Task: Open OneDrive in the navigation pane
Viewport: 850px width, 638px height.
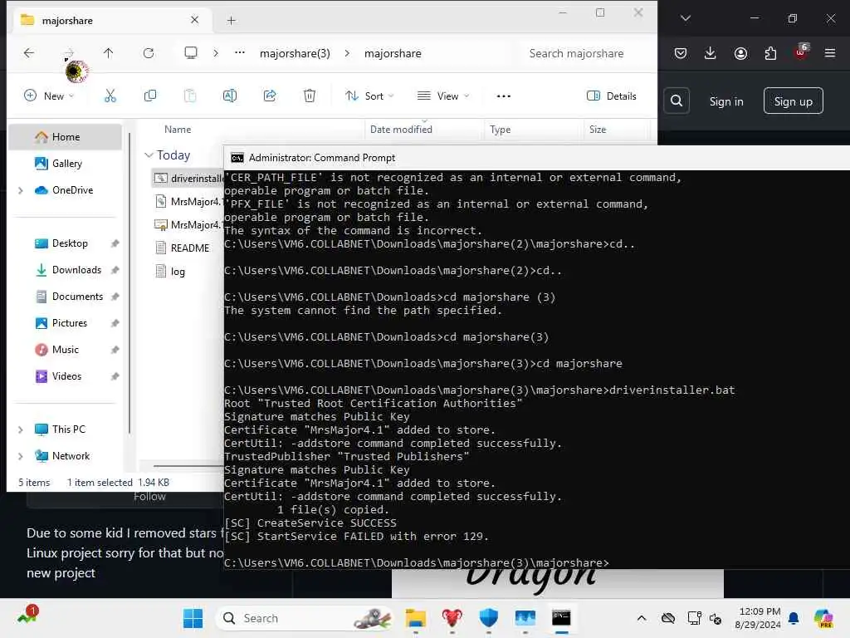Action: [x=72, y=190]
